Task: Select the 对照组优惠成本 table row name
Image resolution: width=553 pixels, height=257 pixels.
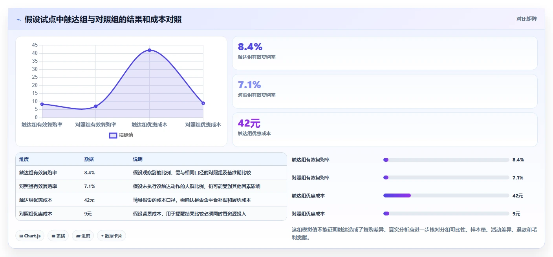Action: (36, 214)
